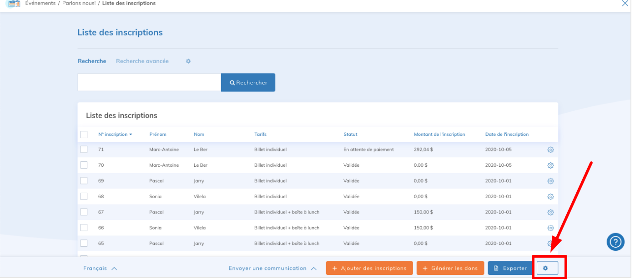Toggle the select-all checkbox in table header

[x=84, y=135]
